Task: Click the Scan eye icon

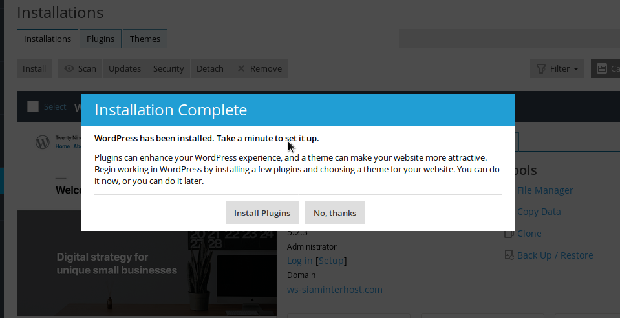Action: [69, 68]
